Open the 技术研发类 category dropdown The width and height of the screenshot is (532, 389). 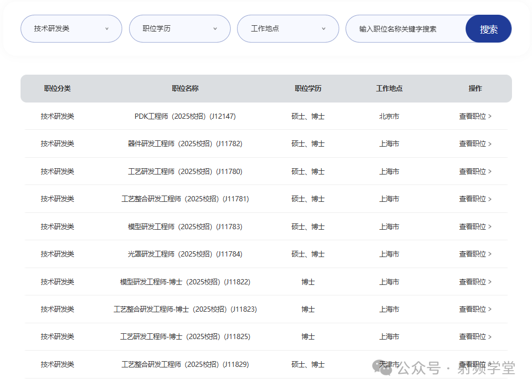click(71, 29)
